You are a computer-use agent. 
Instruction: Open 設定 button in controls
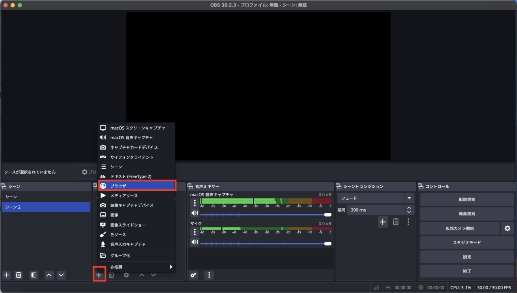pyautogui.click(x=467, y=257)
